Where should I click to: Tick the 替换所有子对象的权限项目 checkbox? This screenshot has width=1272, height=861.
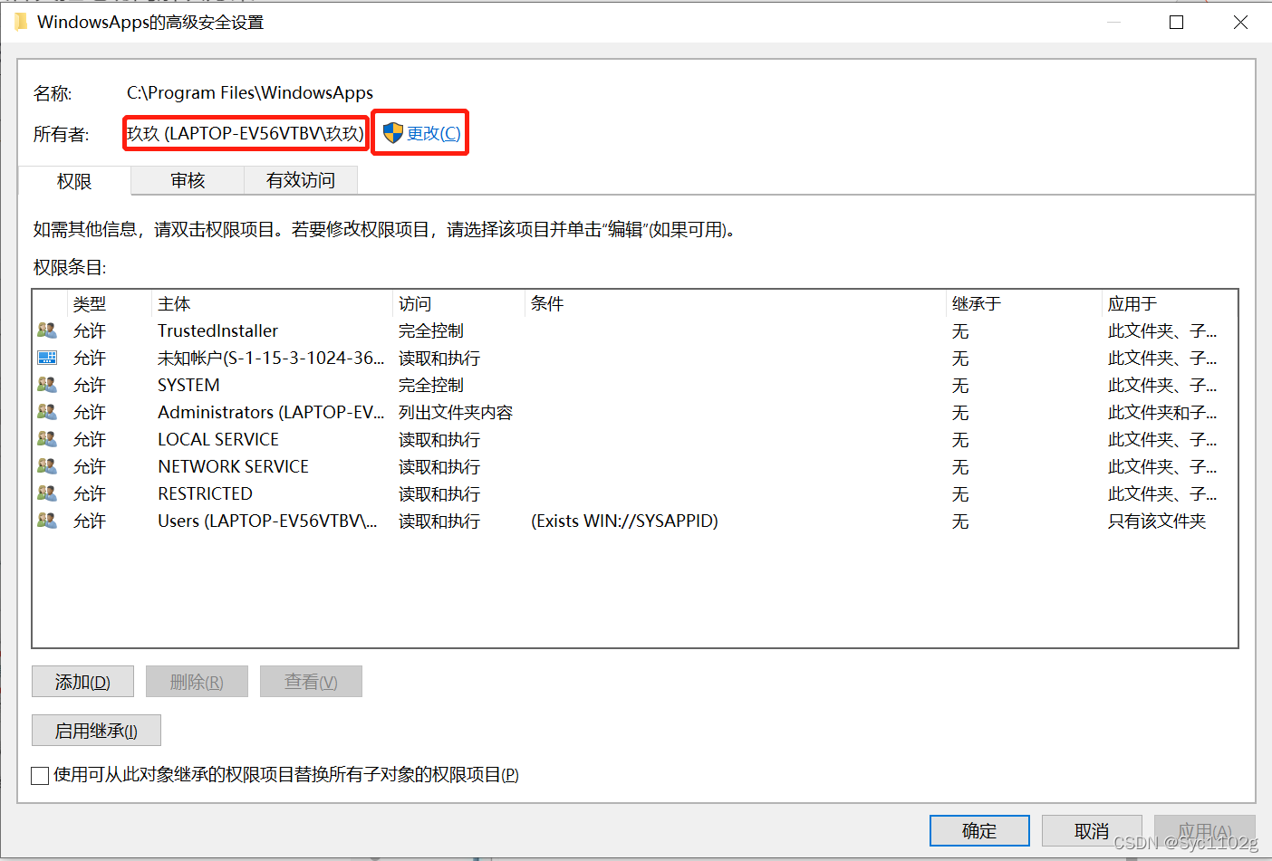point(40,775)
